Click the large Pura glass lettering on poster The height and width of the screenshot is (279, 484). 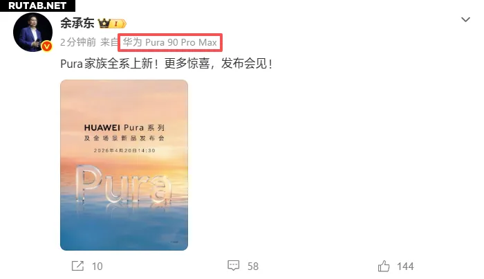124,184
